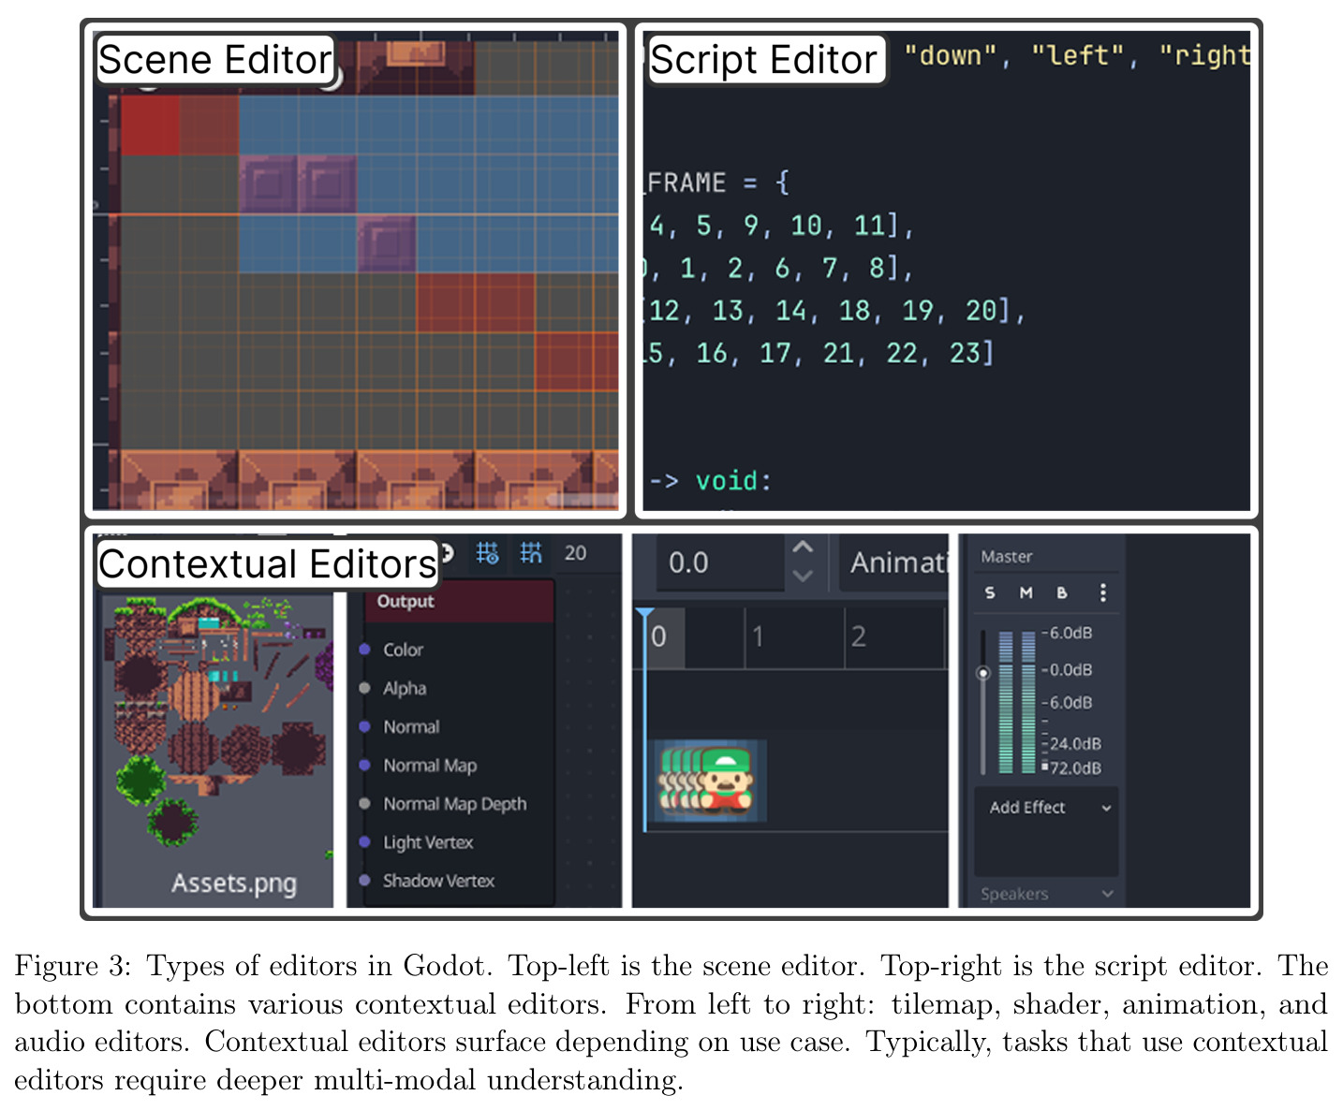Image resolution: width=1343 pixels, height=1110 pixels.
Task: Click the Normal Map port dot
Action: pyautogui.click(x=364, y=765)
